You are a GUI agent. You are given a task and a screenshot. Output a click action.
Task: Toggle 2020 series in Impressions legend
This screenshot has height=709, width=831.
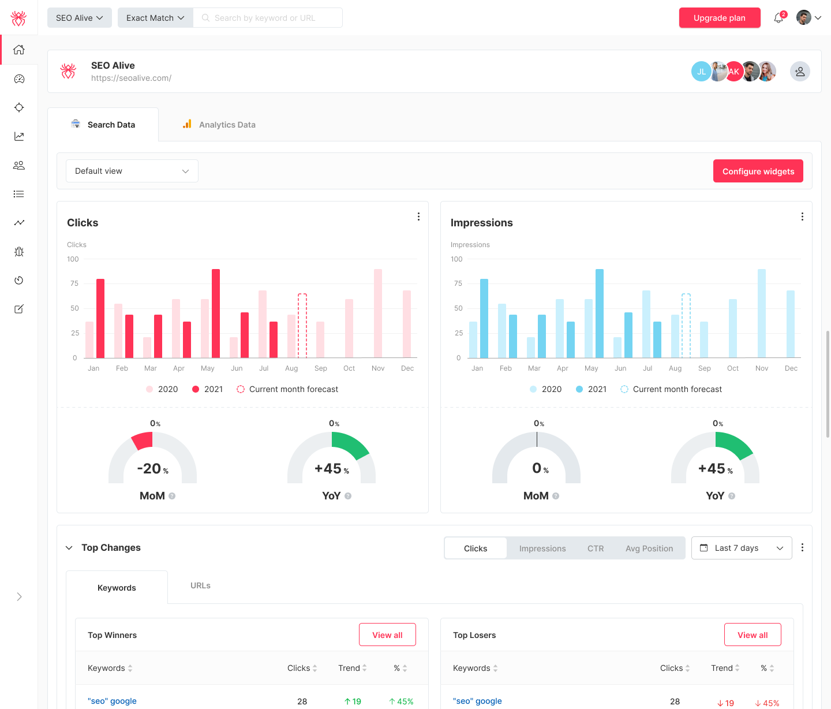pos(545,389)
